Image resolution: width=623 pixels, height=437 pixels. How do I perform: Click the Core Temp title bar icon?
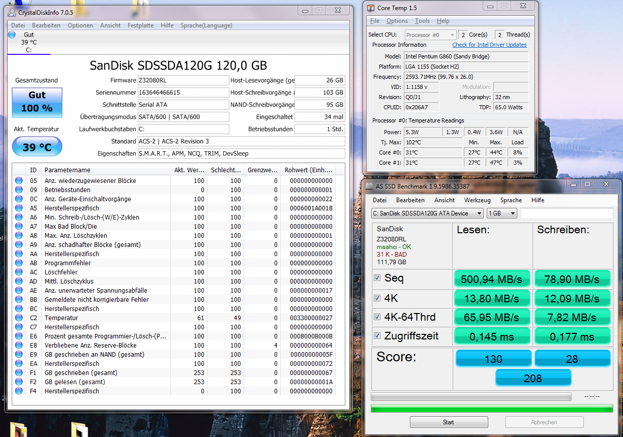370,8
